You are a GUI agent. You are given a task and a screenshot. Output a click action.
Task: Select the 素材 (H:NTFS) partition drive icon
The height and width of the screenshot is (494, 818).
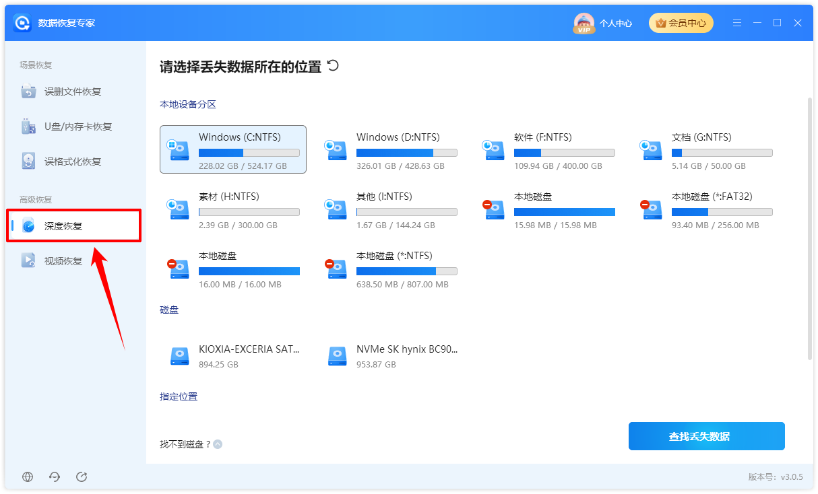click(179, 209)
